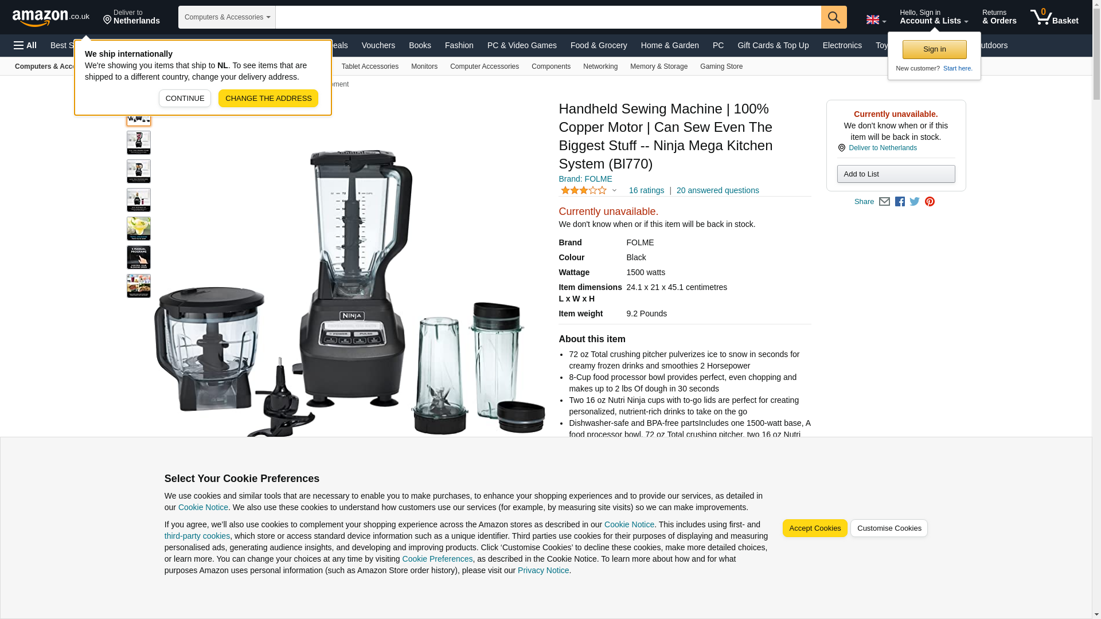Open the Vouchers menu item

click(x=378, y=45)
